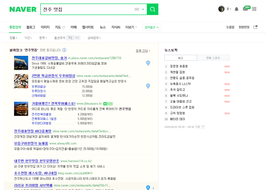
Task: Click the 두루미정식 20,000원 menu item
Action: click(39, 91)
